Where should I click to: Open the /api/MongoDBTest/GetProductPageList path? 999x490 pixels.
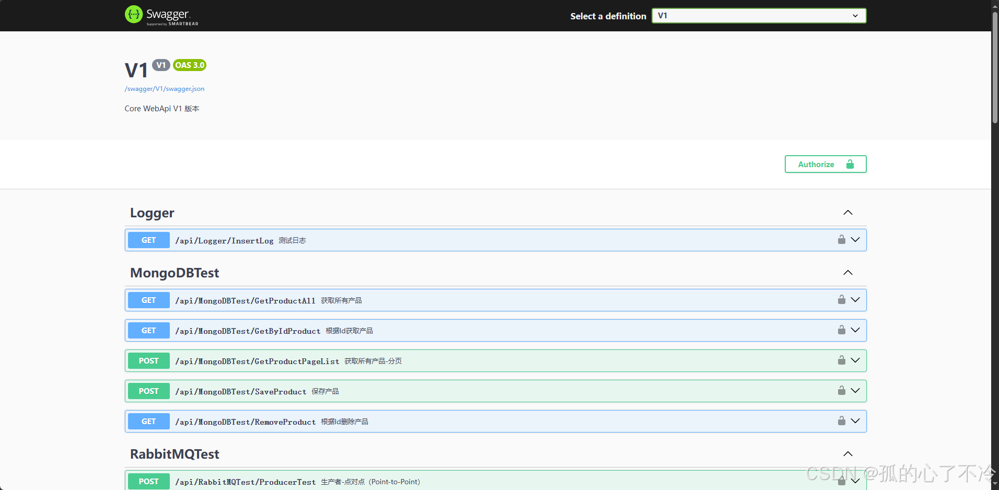(x=257, y=361)
